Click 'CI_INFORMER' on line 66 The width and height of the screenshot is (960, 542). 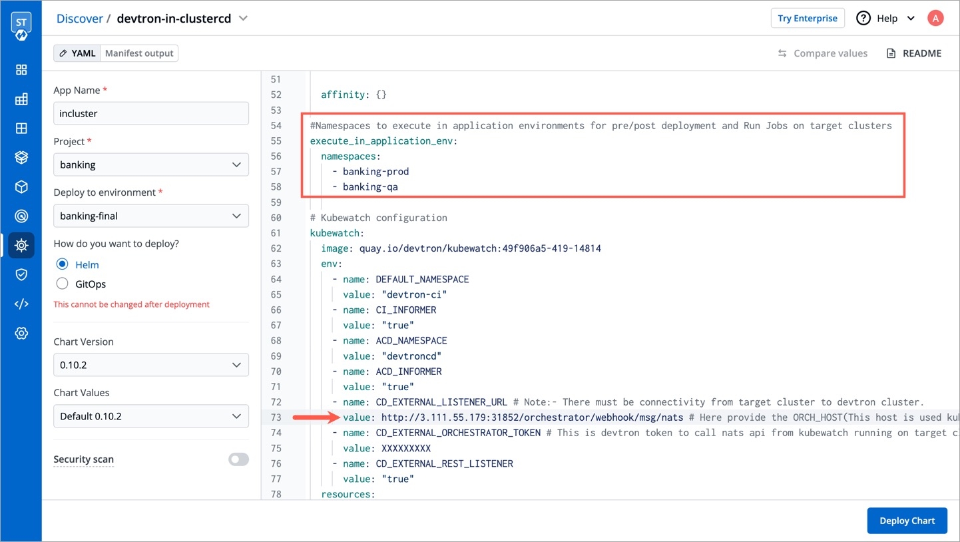click(406, 310)
